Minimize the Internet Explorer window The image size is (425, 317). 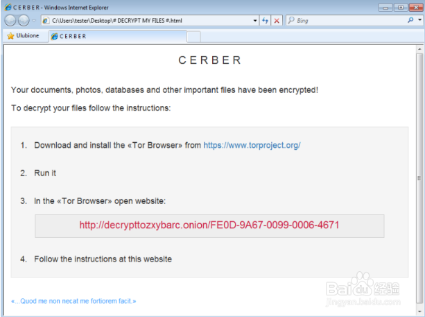[385, 8]
